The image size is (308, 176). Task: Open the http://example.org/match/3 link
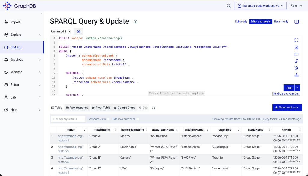tap(70, 160)
